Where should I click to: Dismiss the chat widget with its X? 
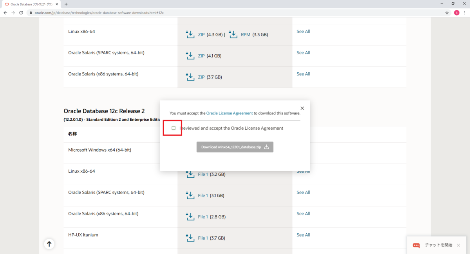459,245
